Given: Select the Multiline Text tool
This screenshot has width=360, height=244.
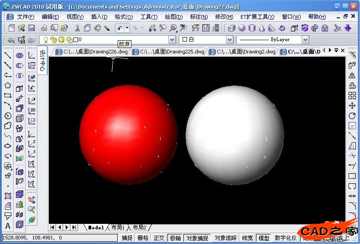Looking at the screenshot, I should 8,226.
